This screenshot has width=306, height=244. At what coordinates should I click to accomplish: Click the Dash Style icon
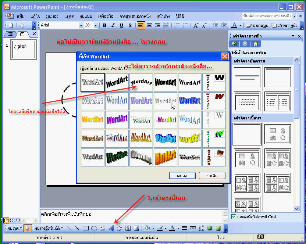pos(193,228)
